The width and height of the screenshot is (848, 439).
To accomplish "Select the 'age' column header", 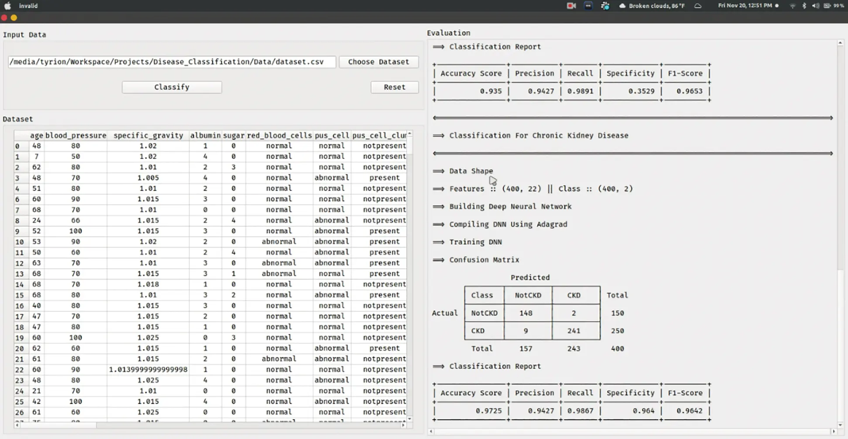I will pyautogui.click(x=37, y=136).
